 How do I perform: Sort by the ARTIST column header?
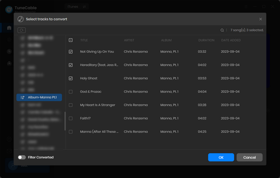[x=129, y=40]
